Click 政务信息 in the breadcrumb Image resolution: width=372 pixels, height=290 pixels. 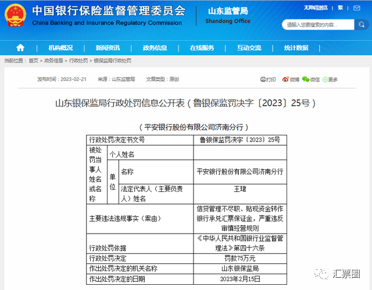tap(53, 60)
